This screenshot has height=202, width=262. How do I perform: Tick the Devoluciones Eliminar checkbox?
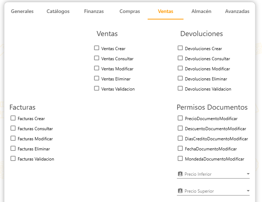click(x=180, y=78)
